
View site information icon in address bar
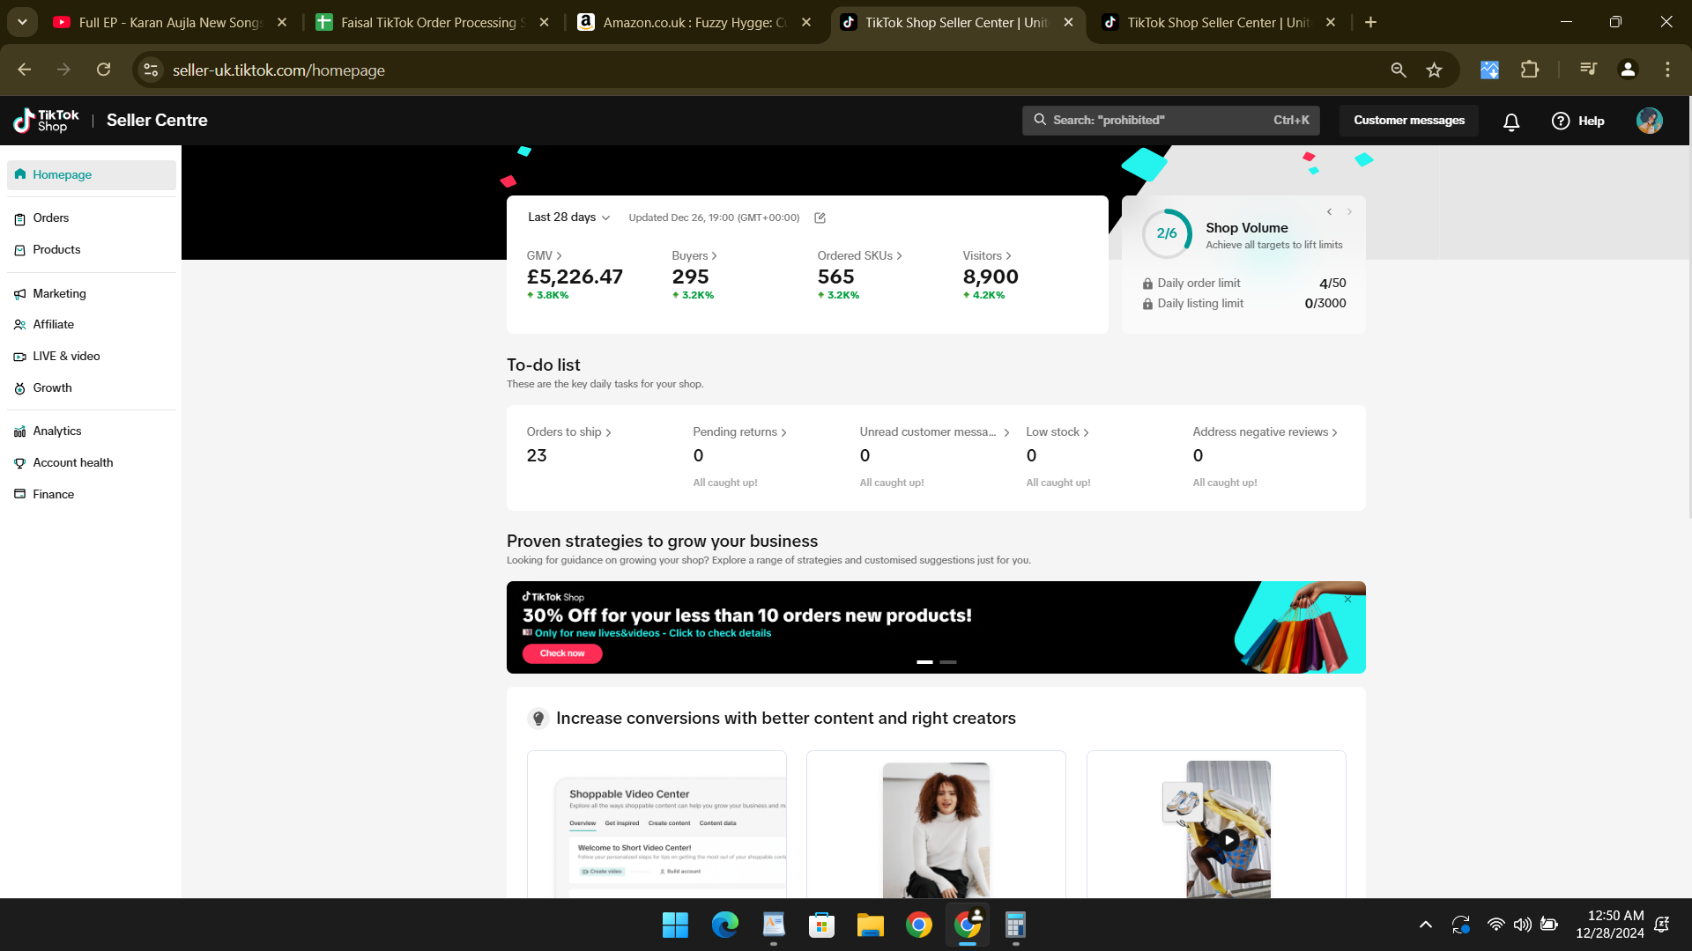coord(151,70)
